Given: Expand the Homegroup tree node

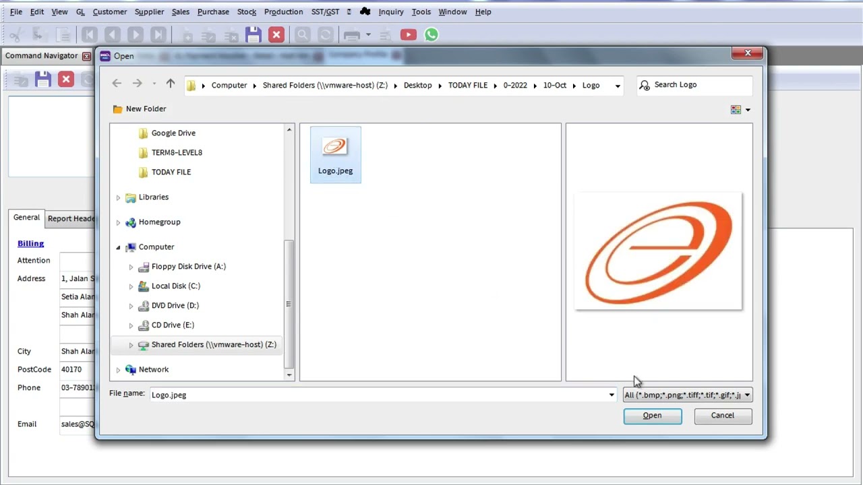Looking at the screenshot, I should click(x=118, y=222).
